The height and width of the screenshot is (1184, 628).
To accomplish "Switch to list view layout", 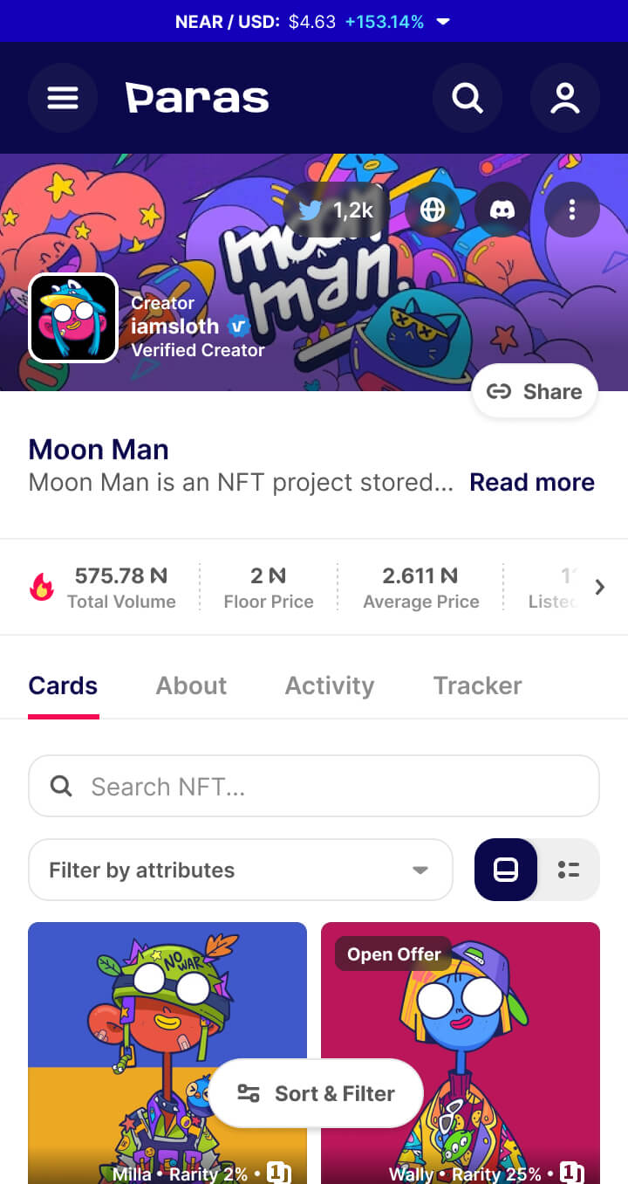I will tap(569, 870).
